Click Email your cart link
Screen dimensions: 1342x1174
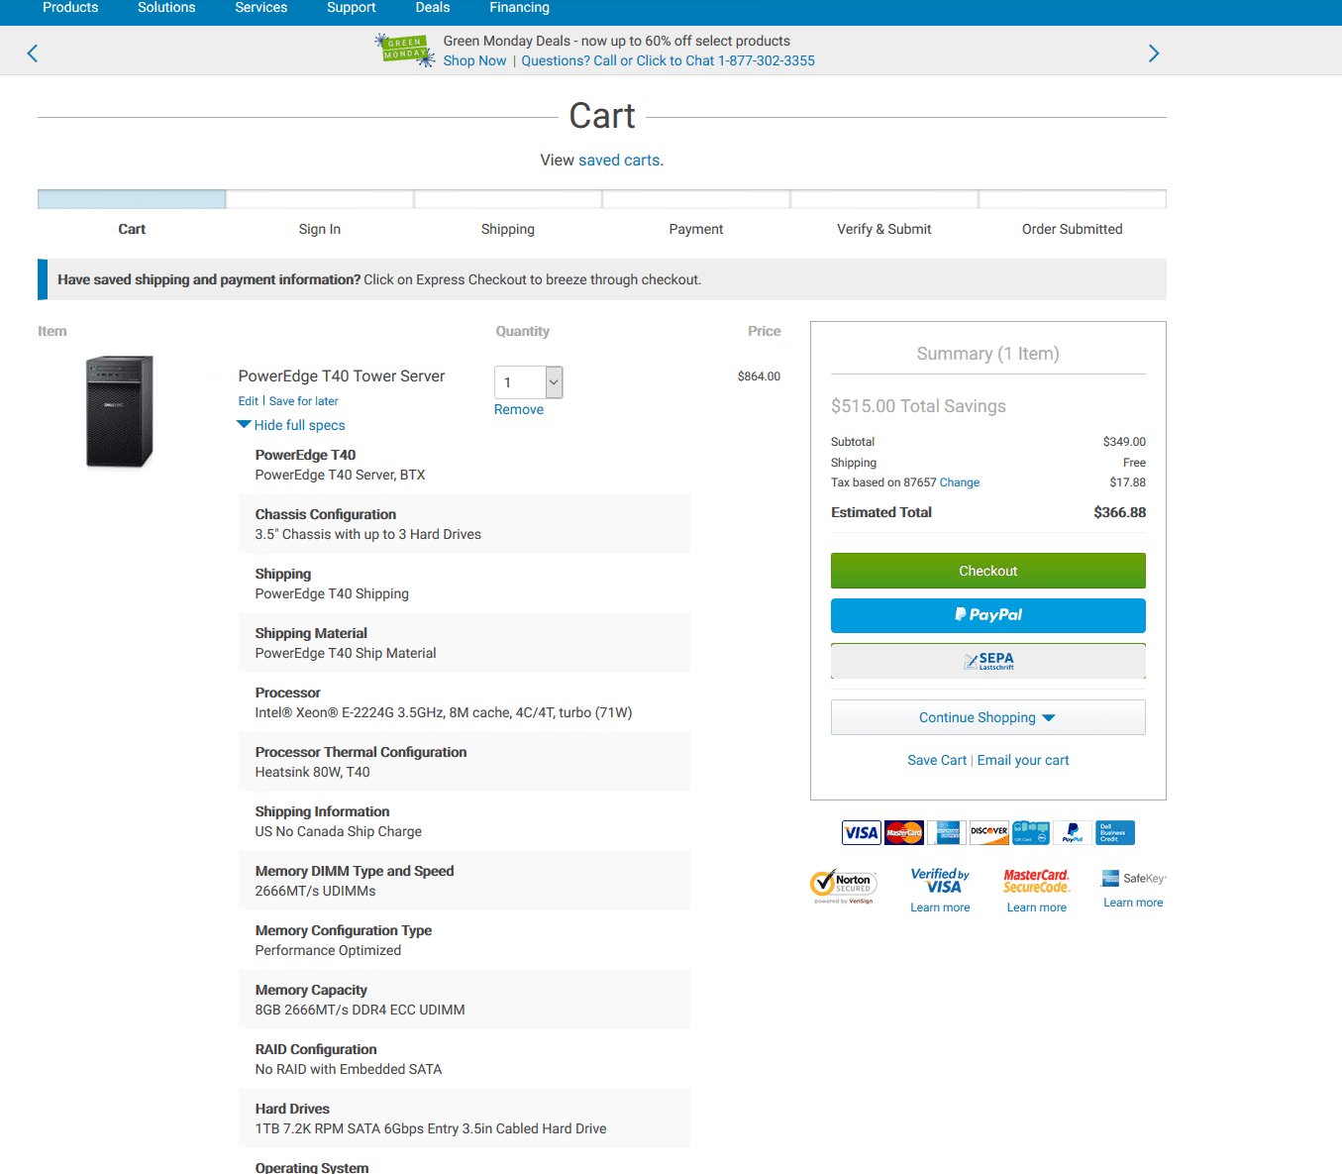[1023, 760]
